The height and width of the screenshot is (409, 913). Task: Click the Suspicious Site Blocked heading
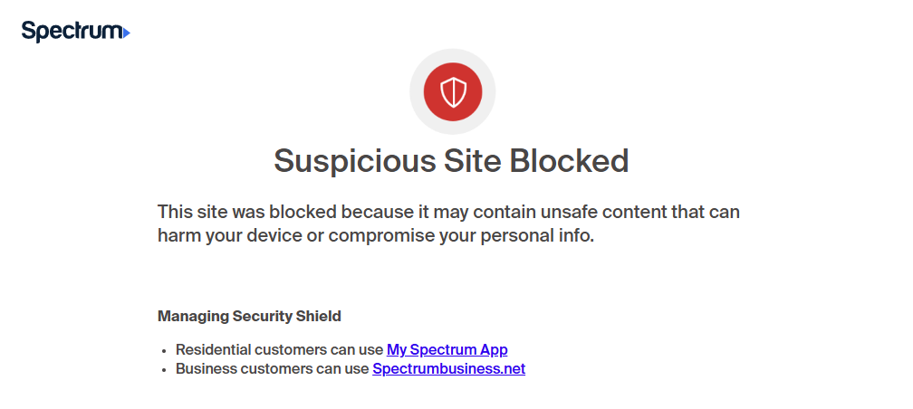click(x=451, y=160)
